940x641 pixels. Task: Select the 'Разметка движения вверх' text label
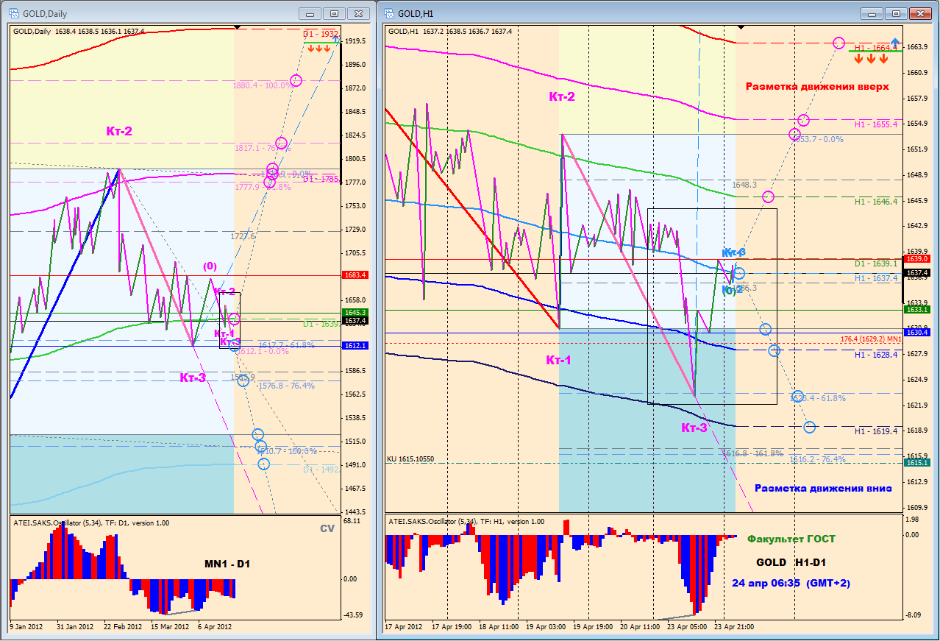point(817,86)
